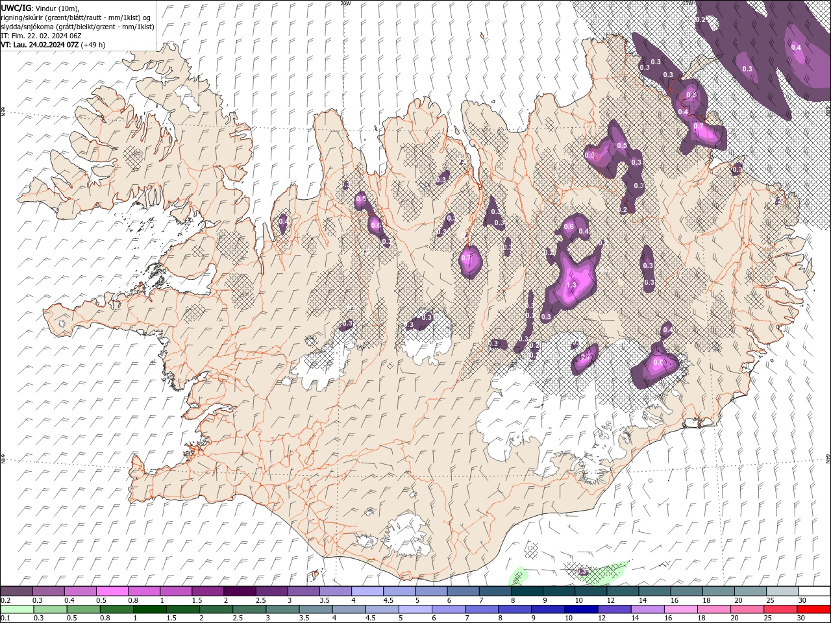
Task: Click the pink rain legend swatch for 18–20
Action: pyautogui.click(x=713, y=609)
